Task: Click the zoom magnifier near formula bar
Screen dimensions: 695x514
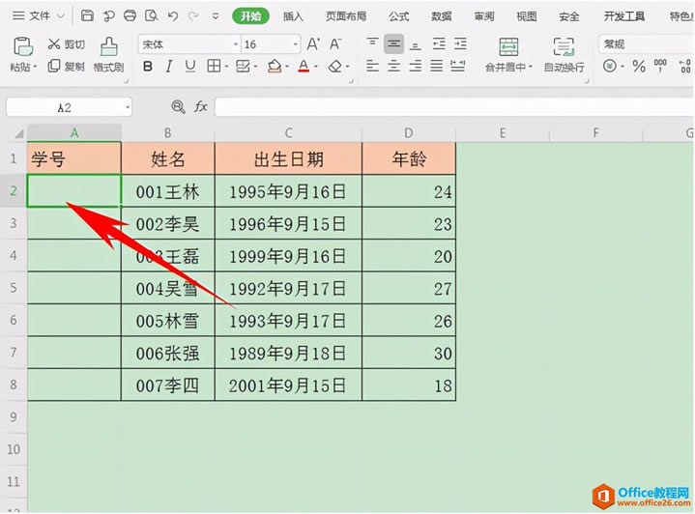Action: coord(178,107)
